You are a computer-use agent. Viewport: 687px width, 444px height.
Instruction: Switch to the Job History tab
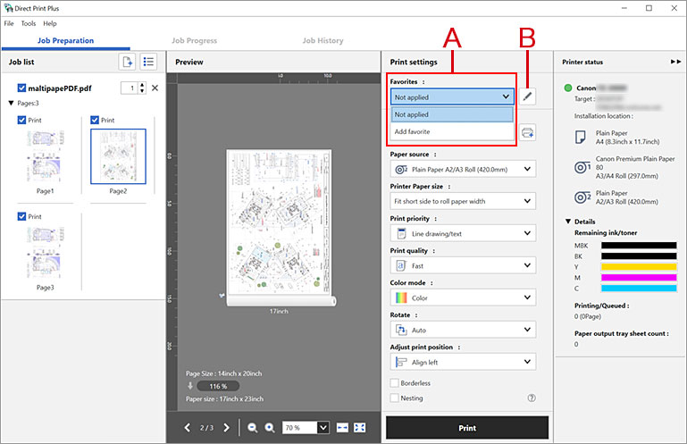(323, 40)
